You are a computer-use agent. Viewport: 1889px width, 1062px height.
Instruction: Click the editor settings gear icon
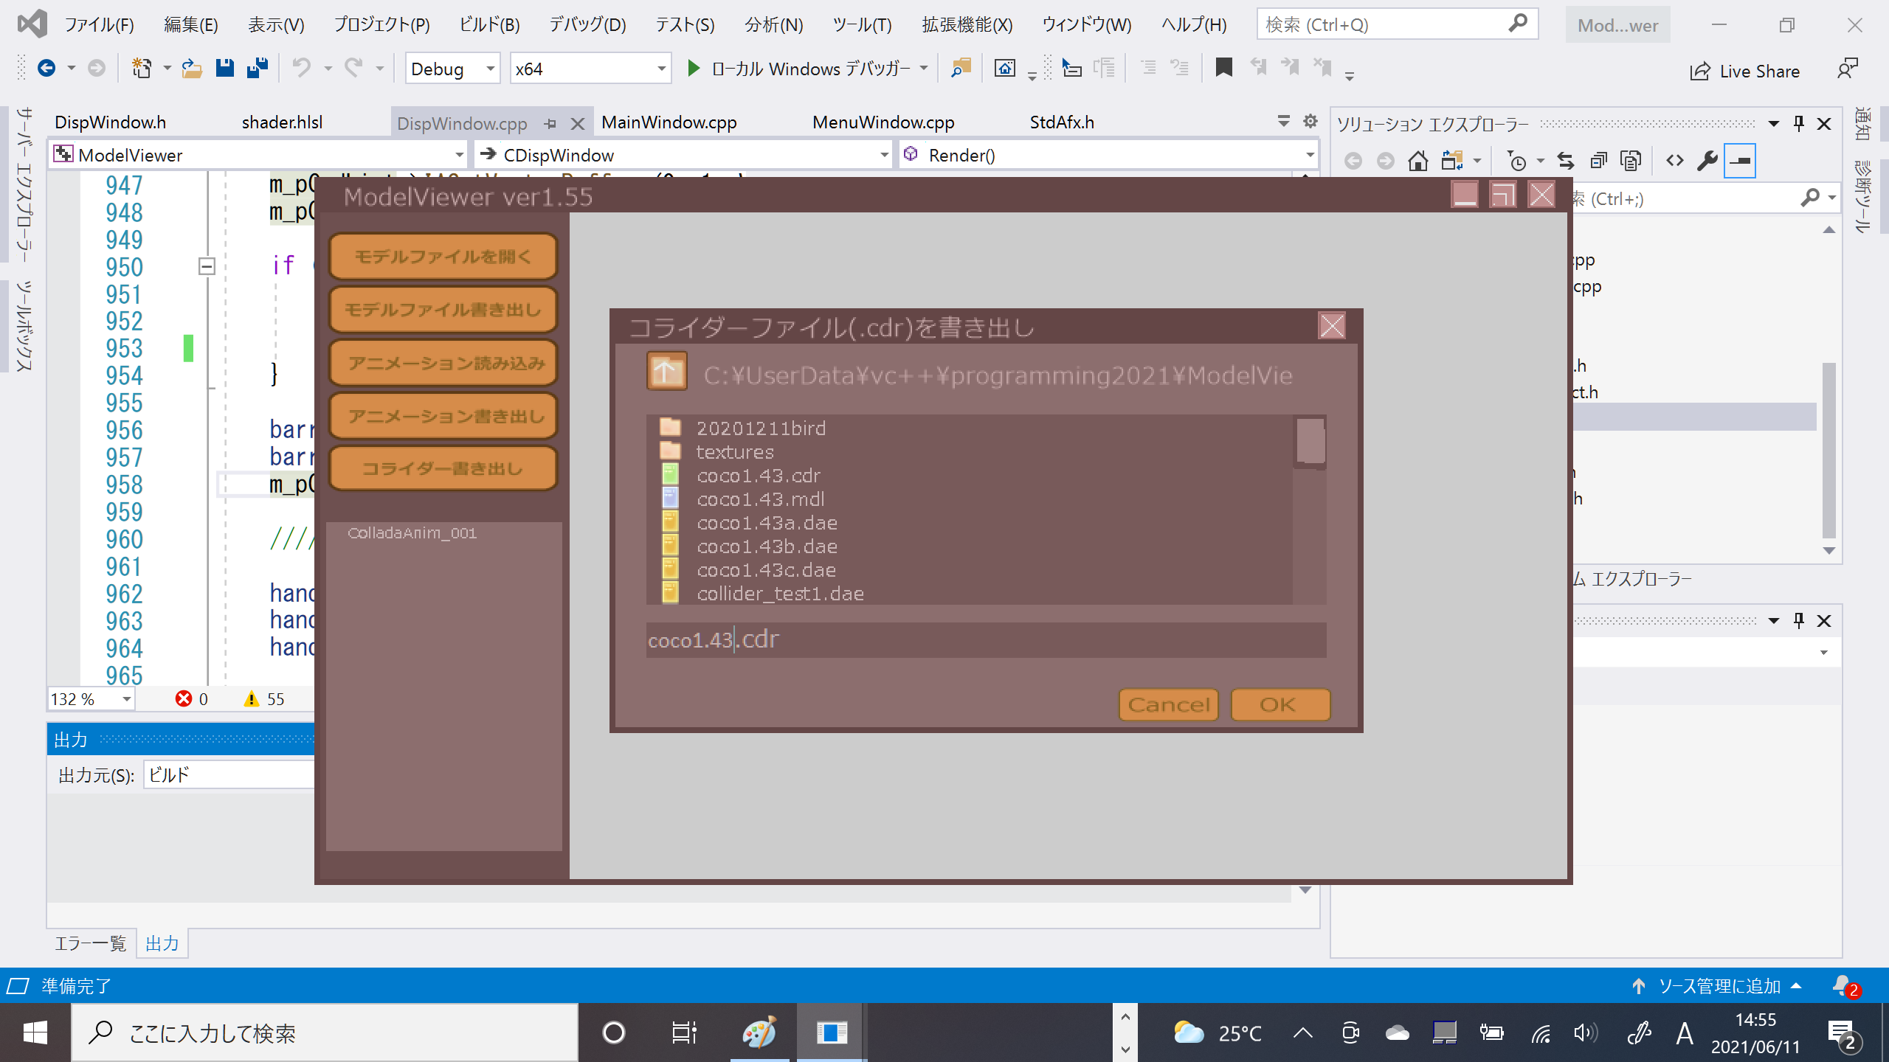coord(1310,121)
